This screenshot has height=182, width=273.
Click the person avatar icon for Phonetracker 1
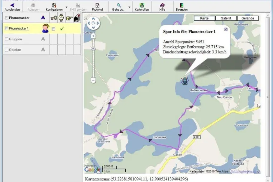[45, 28]
